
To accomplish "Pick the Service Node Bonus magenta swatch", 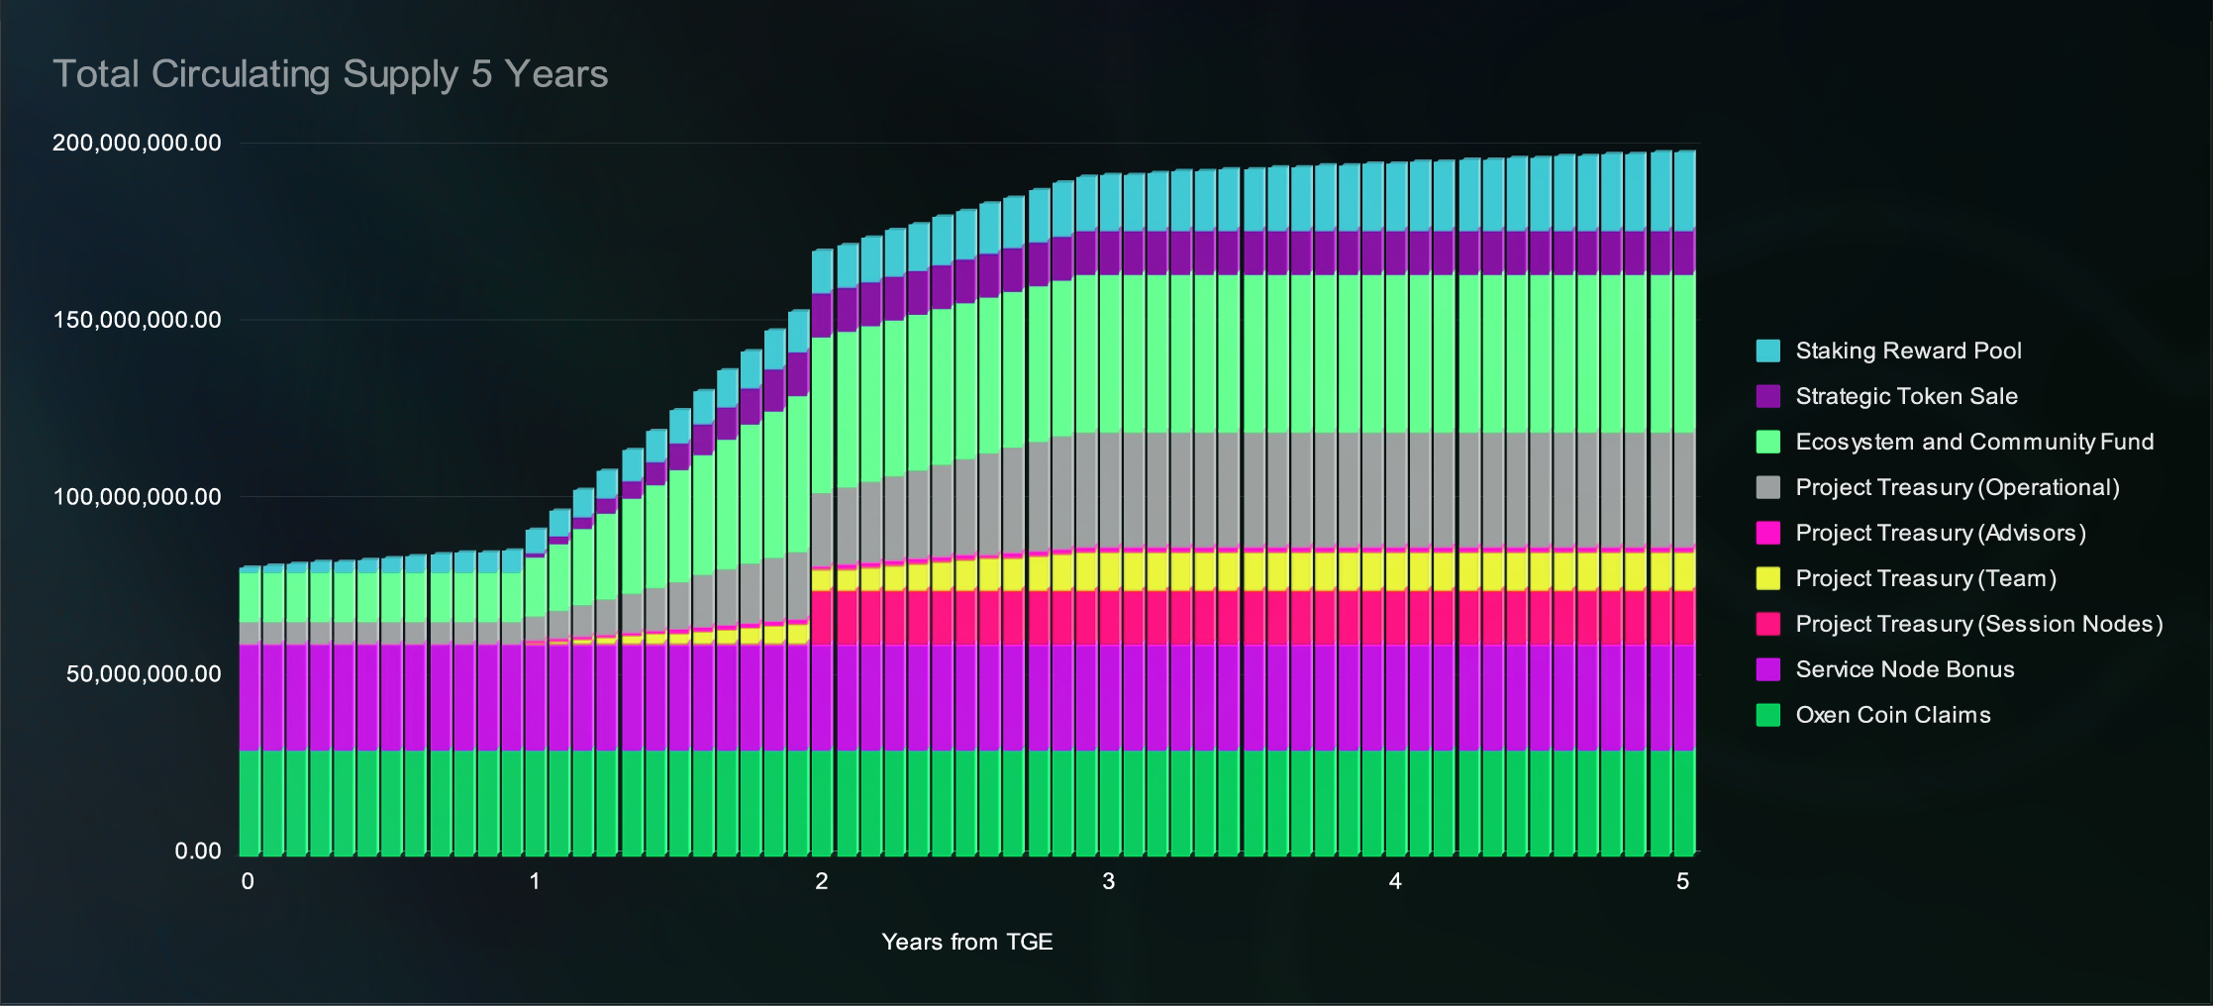I will (1767, 669).
